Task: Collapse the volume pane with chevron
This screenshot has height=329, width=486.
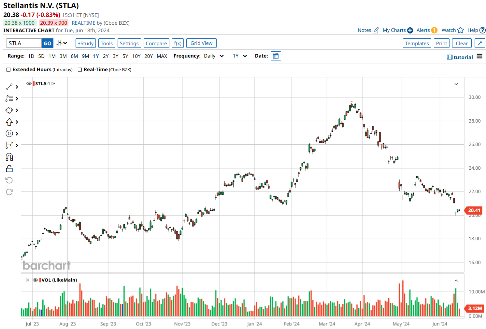Action: click(456, 280)
